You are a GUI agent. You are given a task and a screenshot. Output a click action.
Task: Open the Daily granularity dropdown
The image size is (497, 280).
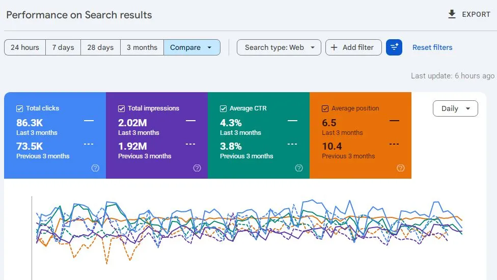pyautogui.click(x=455, y=108)
